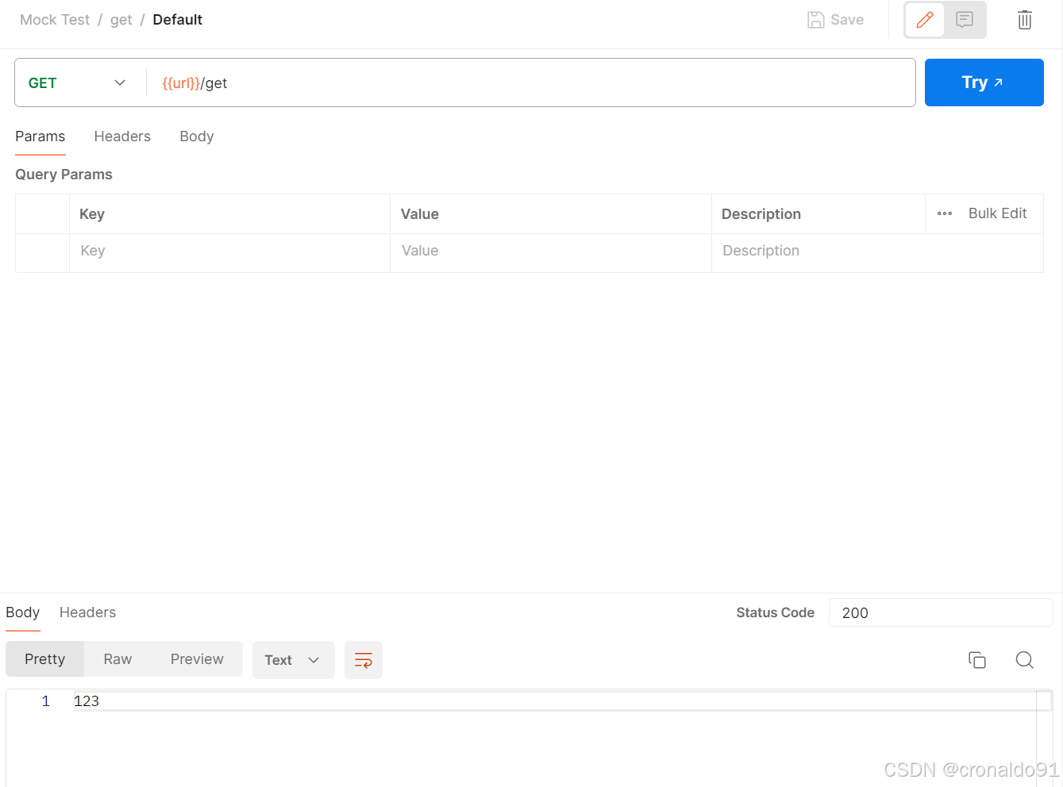Click the Default breadcrumb title
The height and width of the screenshot is (787, 1063).
click(x=178, y=20)
